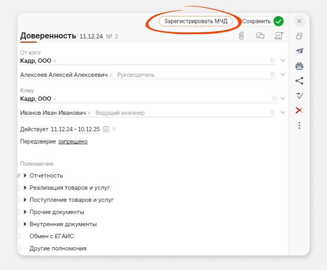Expand the Внутренние документы tree item

(x=25, y=224)
